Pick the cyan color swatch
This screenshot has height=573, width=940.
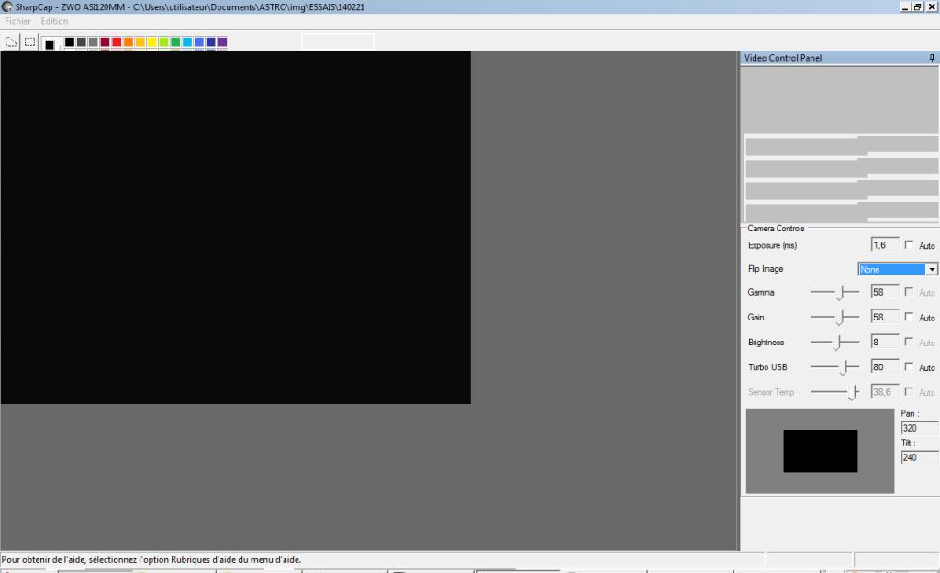pyautogui.click(x=187, y=42)
